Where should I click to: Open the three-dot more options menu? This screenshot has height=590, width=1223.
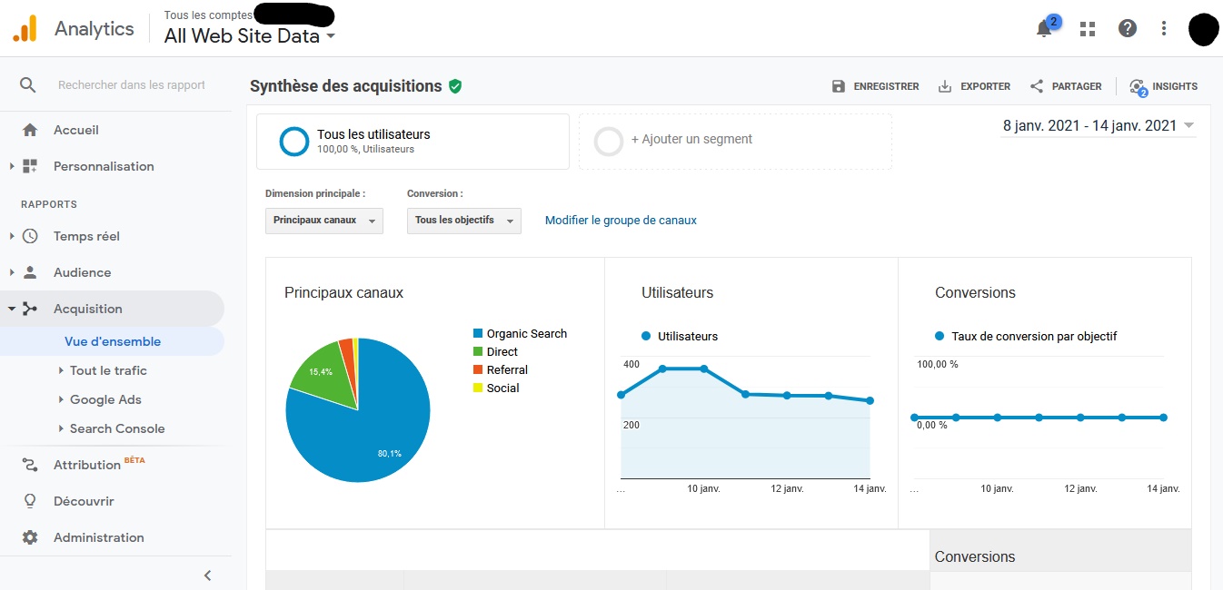(1164, 28)
